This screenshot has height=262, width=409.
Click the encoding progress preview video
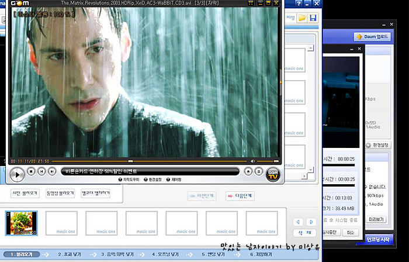click(341, 102)
